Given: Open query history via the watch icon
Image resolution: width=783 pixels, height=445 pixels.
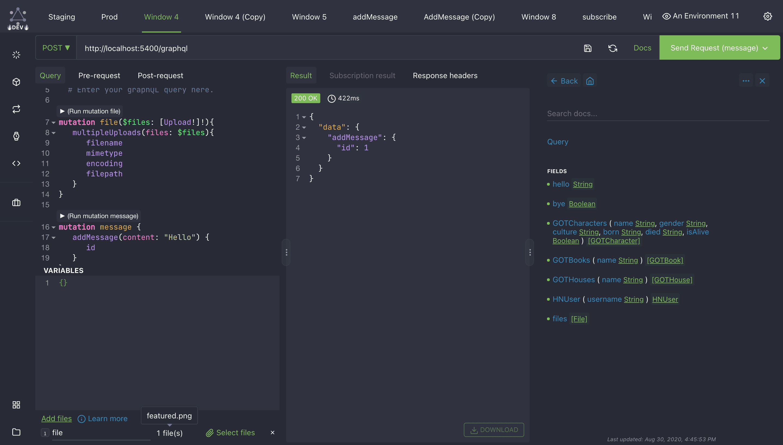Looking at the screenshot, I should pos(16,136).
